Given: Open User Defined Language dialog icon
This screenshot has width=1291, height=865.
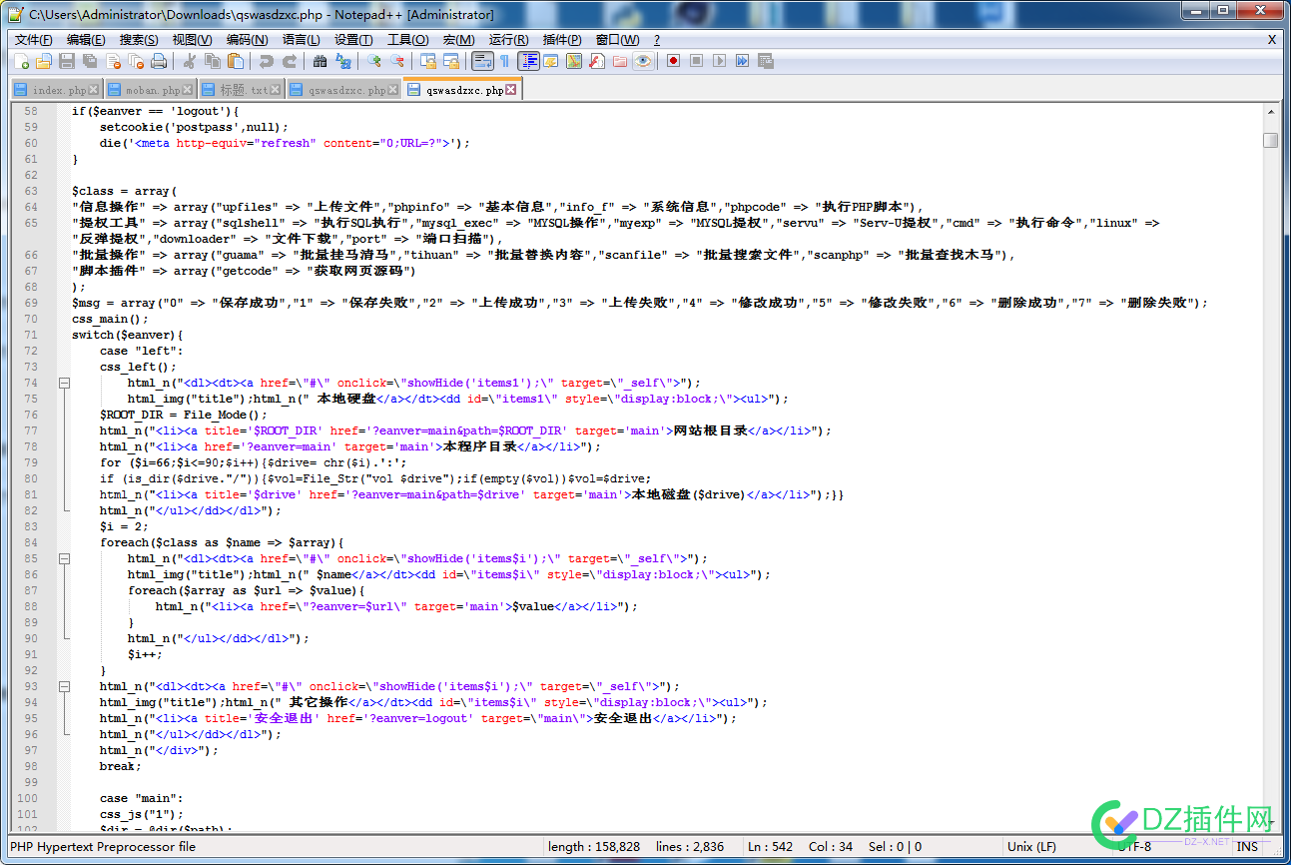Looking at the screenshot, I should click(550, 61).
